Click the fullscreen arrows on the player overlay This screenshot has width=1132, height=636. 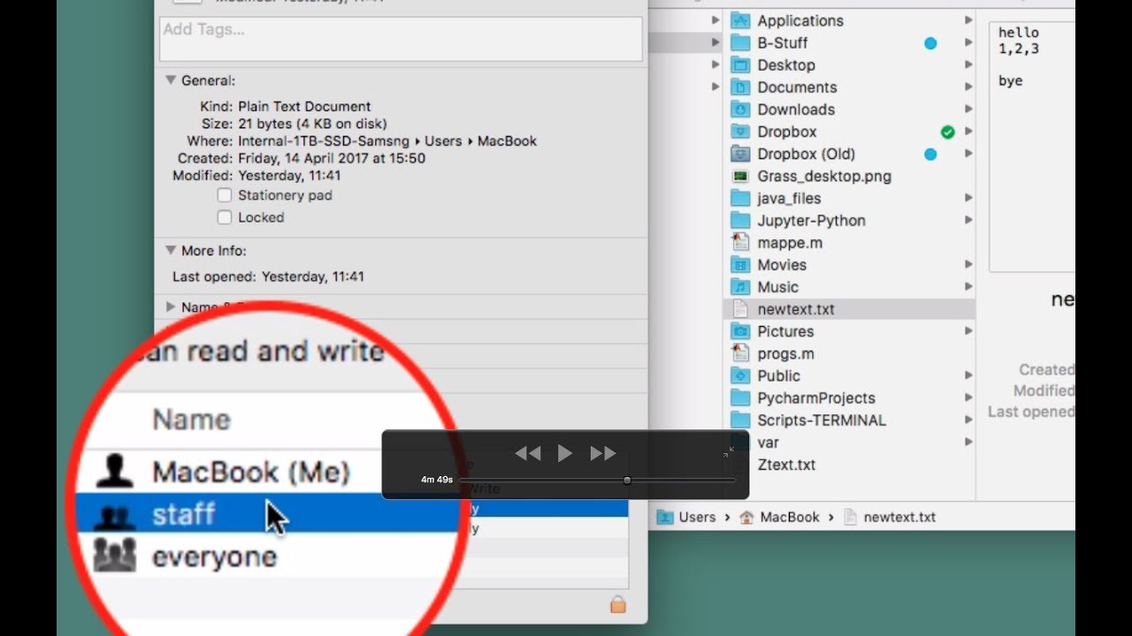(728, 452)
